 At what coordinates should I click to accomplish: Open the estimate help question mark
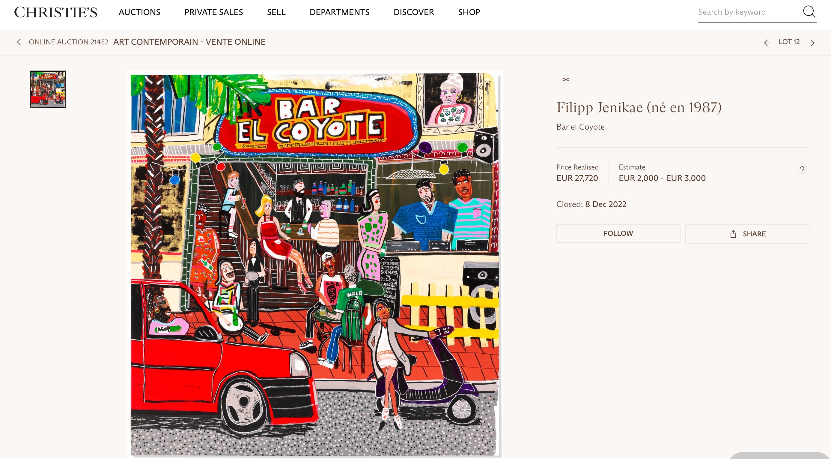[802, 169]
